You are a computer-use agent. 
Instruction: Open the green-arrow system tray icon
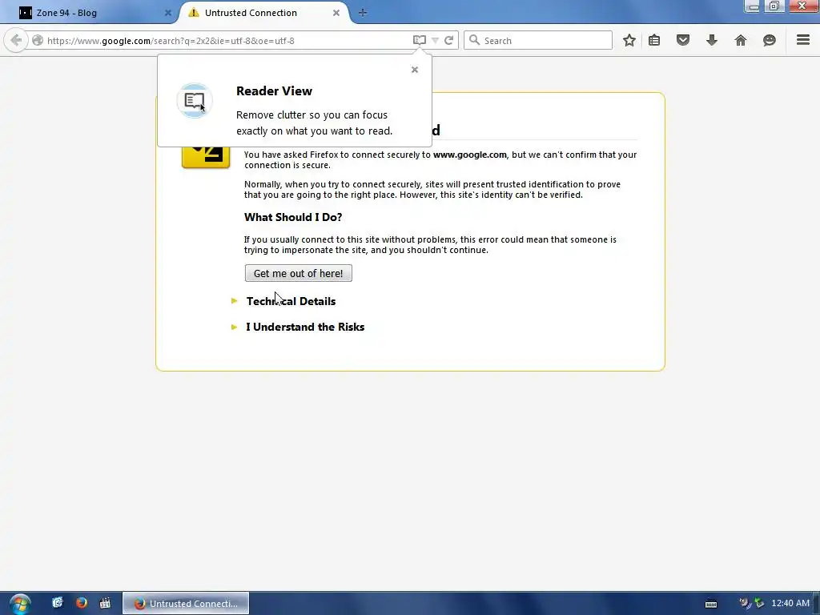coord(759,604)
